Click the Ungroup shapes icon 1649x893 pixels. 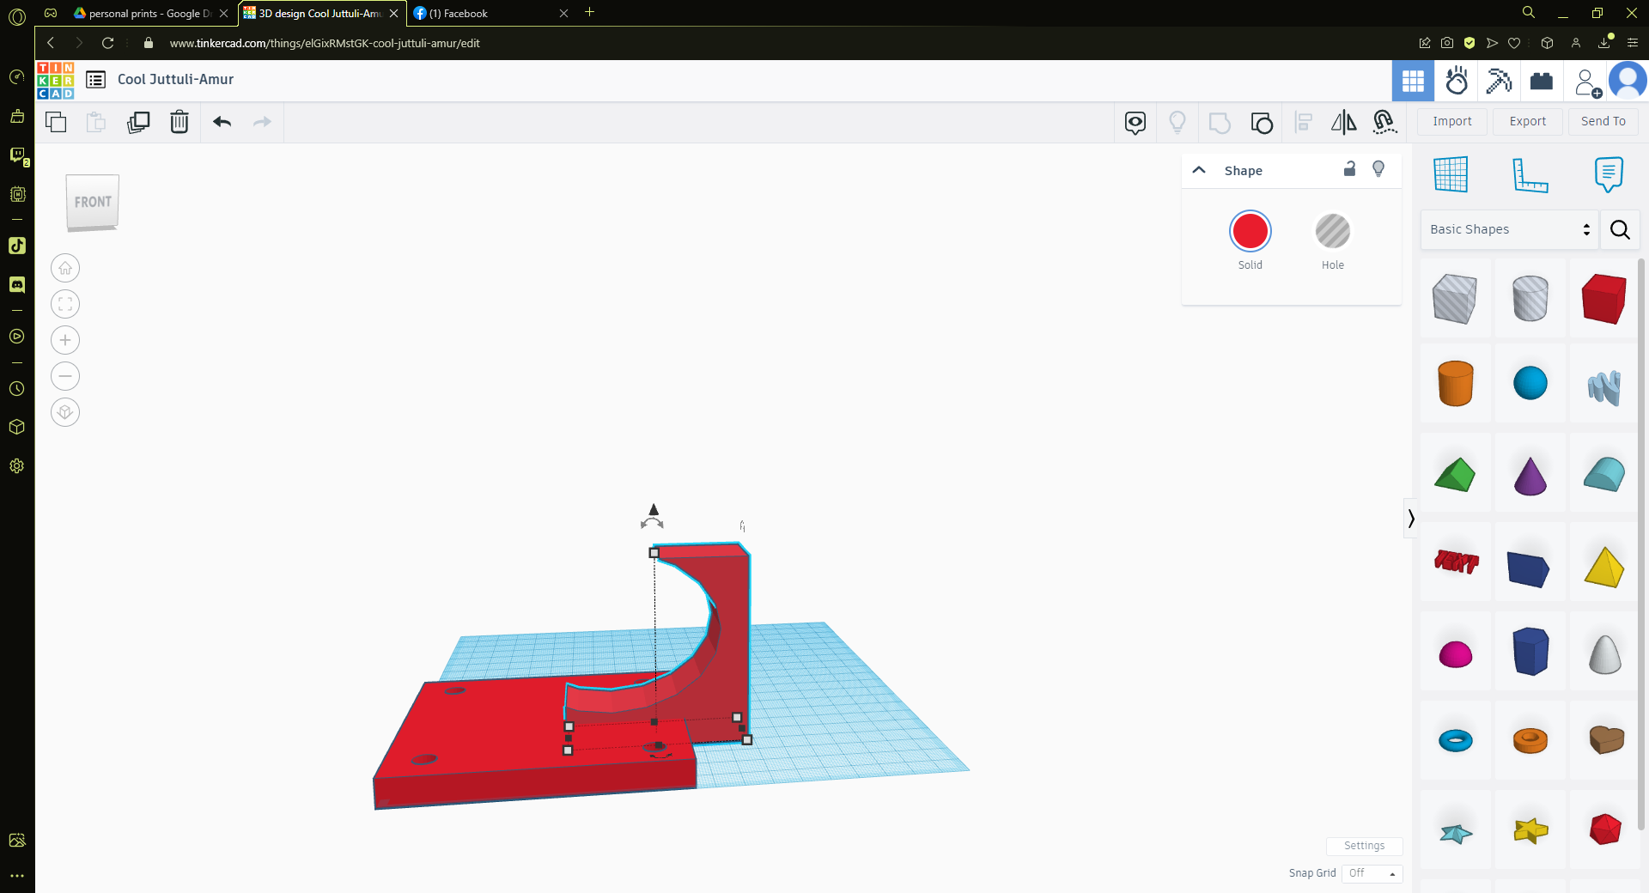(x=1262, y=123)
